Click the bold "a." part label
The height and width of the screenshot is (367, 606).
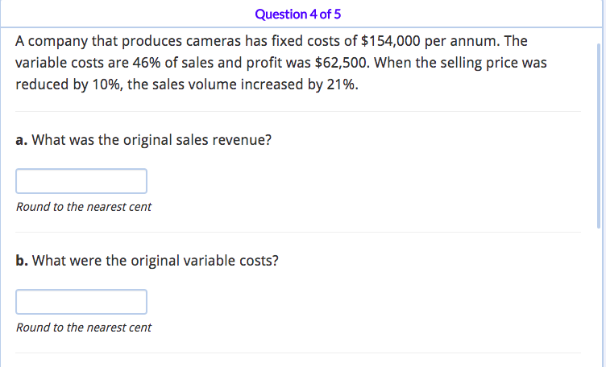(x=22, y=140)
